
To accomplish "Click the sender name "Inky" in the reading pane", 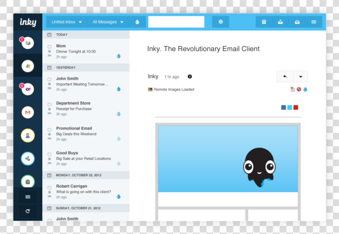I will coord(153,77).
